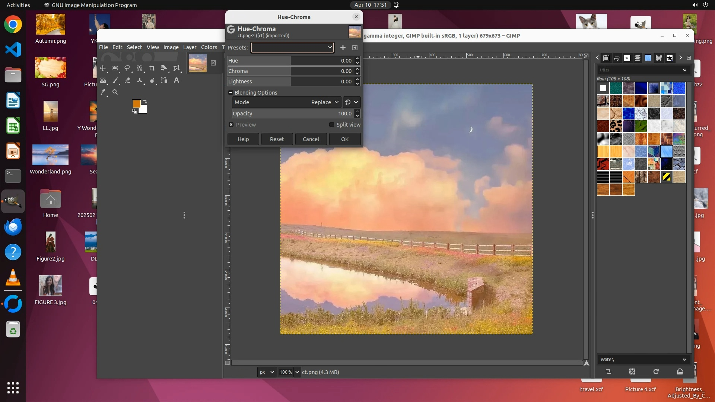
Task: Open the zoom percentage dropdown
Action: coord(297,372)
